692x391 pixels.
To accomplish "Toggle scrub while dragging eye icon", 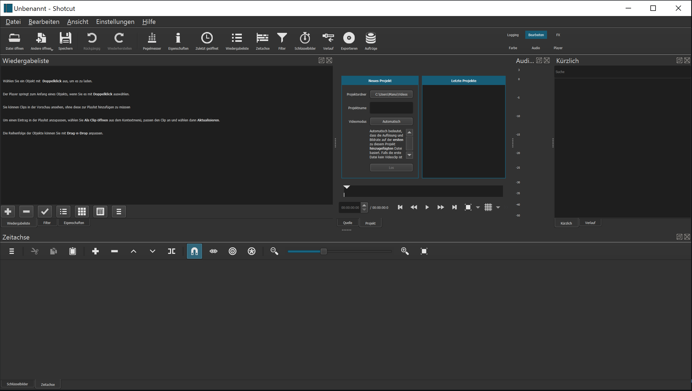I will (214, 251).
